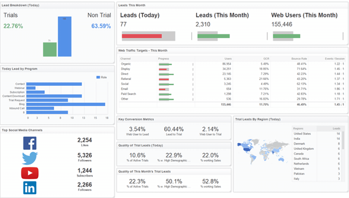Open the YouTube channel icon

click(x=30, y=173)
